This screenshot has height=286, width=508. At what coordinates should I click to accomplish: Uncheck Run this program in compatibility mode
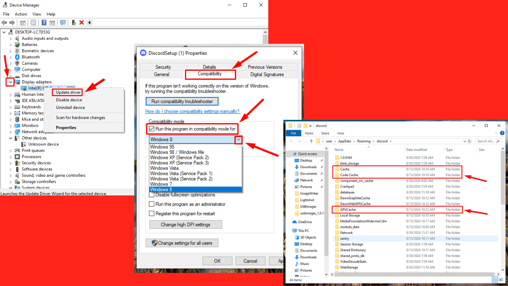(x=151, y=129)
